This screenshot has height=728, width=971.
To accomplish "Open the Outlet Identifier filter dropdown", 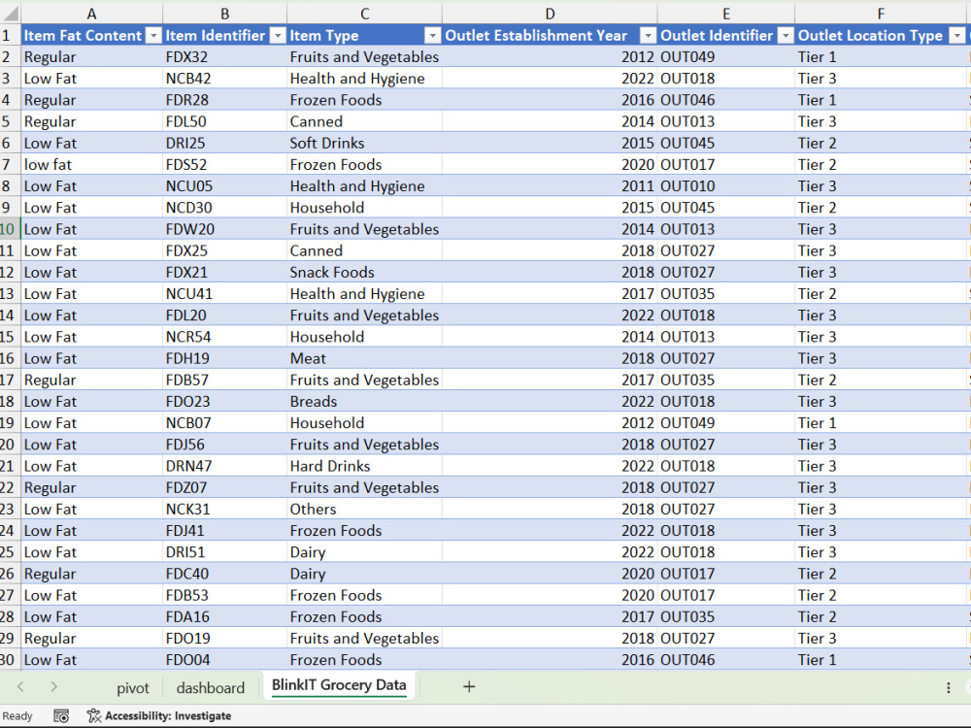I will point(786,36).
